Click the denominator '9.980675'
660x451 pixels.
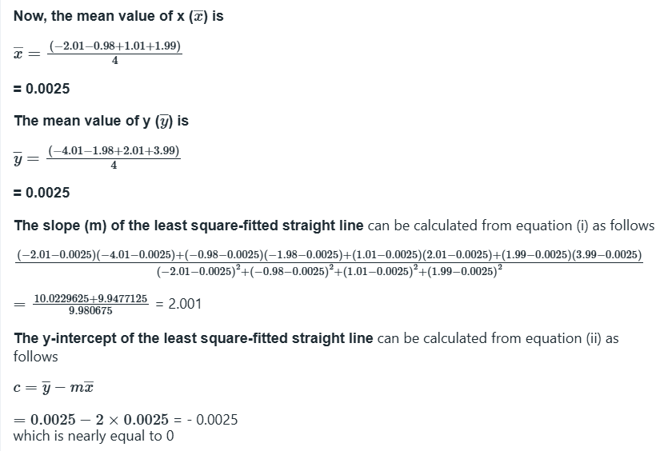click(x=90, y=311)
